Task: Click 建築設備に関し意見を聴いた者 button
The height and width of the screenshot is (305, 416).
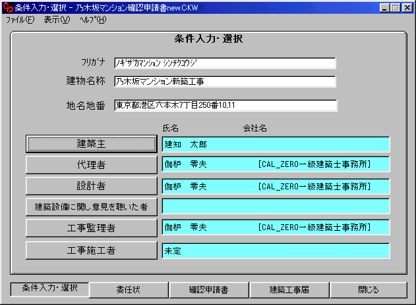Action: tap(92, 207)
